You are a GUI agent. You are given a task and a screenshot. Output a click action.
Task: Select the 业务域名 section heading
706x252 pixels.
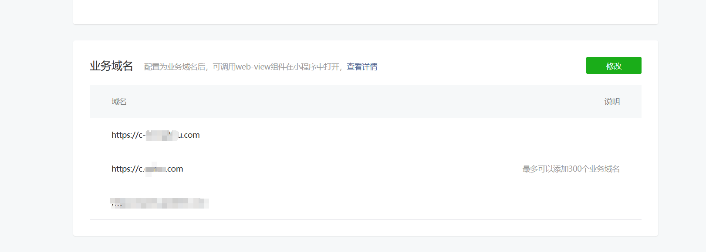click(111, 66)
